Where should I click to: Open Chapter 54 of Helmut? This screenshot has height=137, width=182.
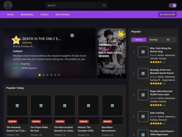(x=83, y=135)
